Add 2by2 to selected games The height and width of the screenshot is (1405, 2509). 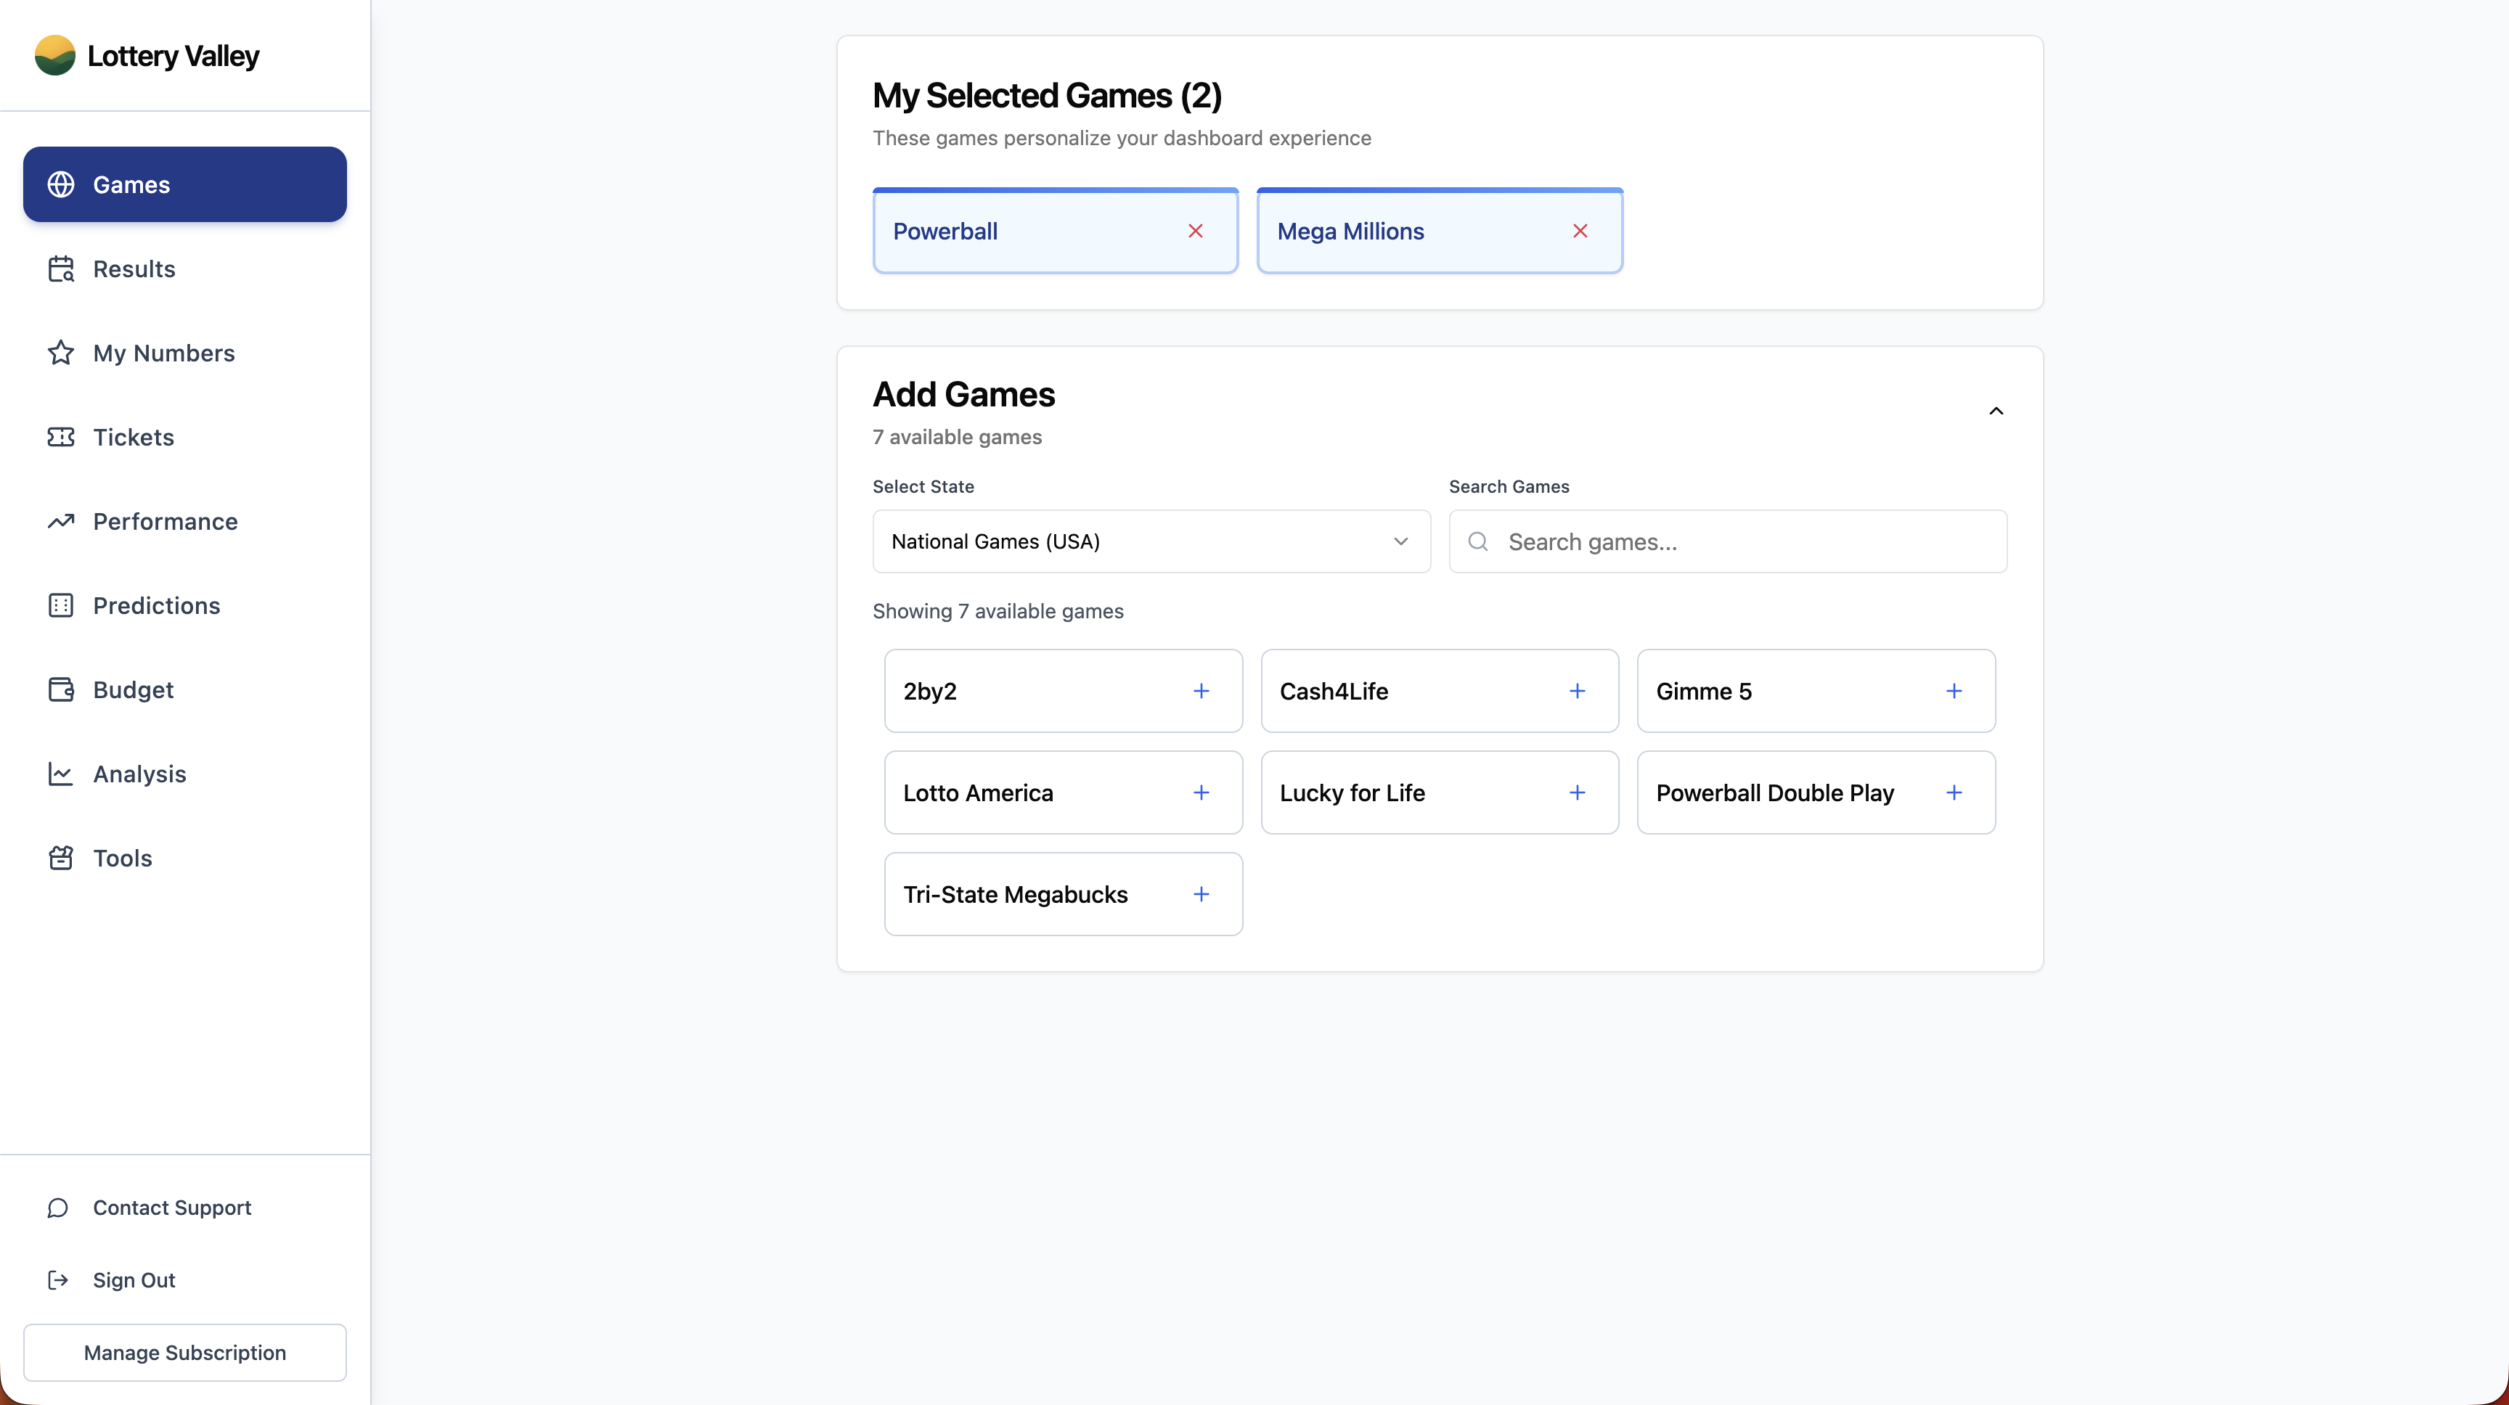[x=1201, y=690]
